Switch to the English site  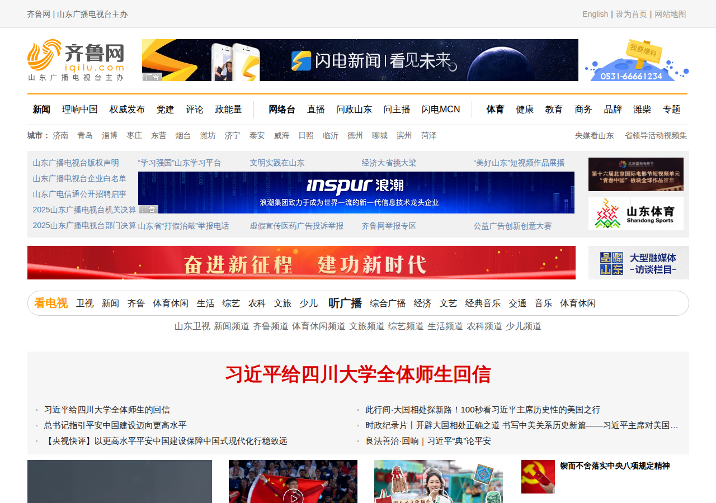point(595,14)
